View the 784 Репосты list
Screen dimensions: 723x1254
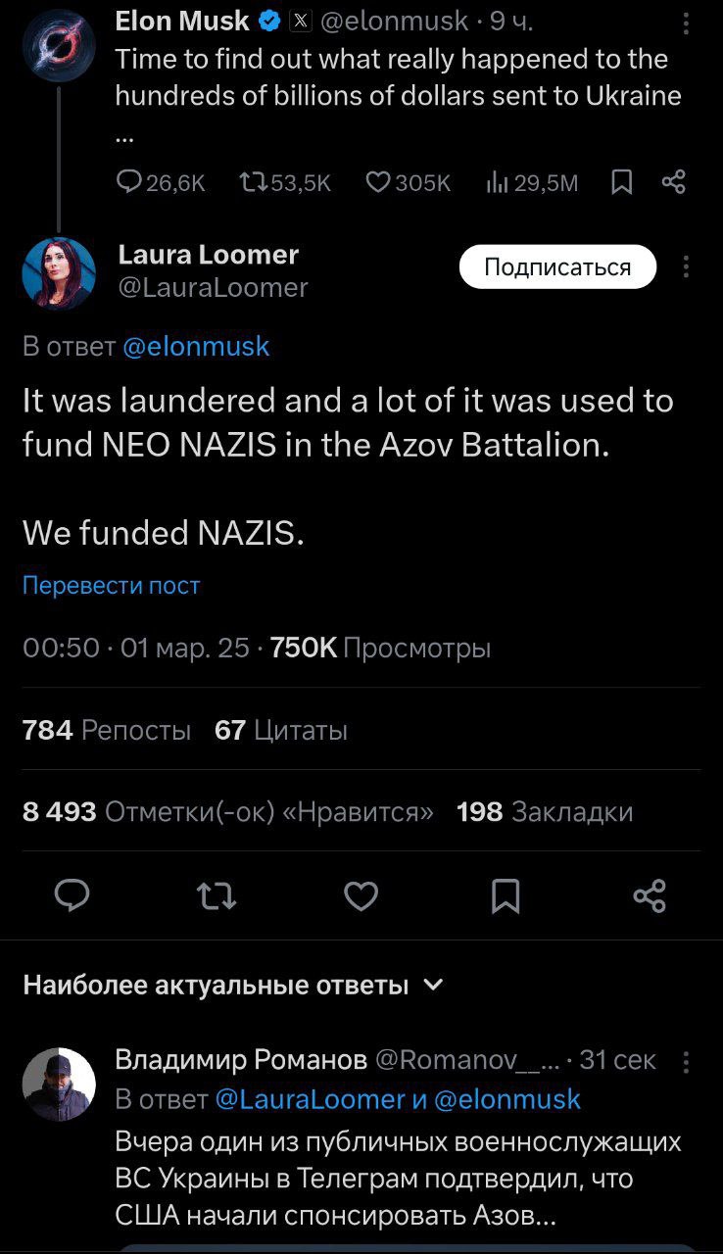(x=107, y=730)
